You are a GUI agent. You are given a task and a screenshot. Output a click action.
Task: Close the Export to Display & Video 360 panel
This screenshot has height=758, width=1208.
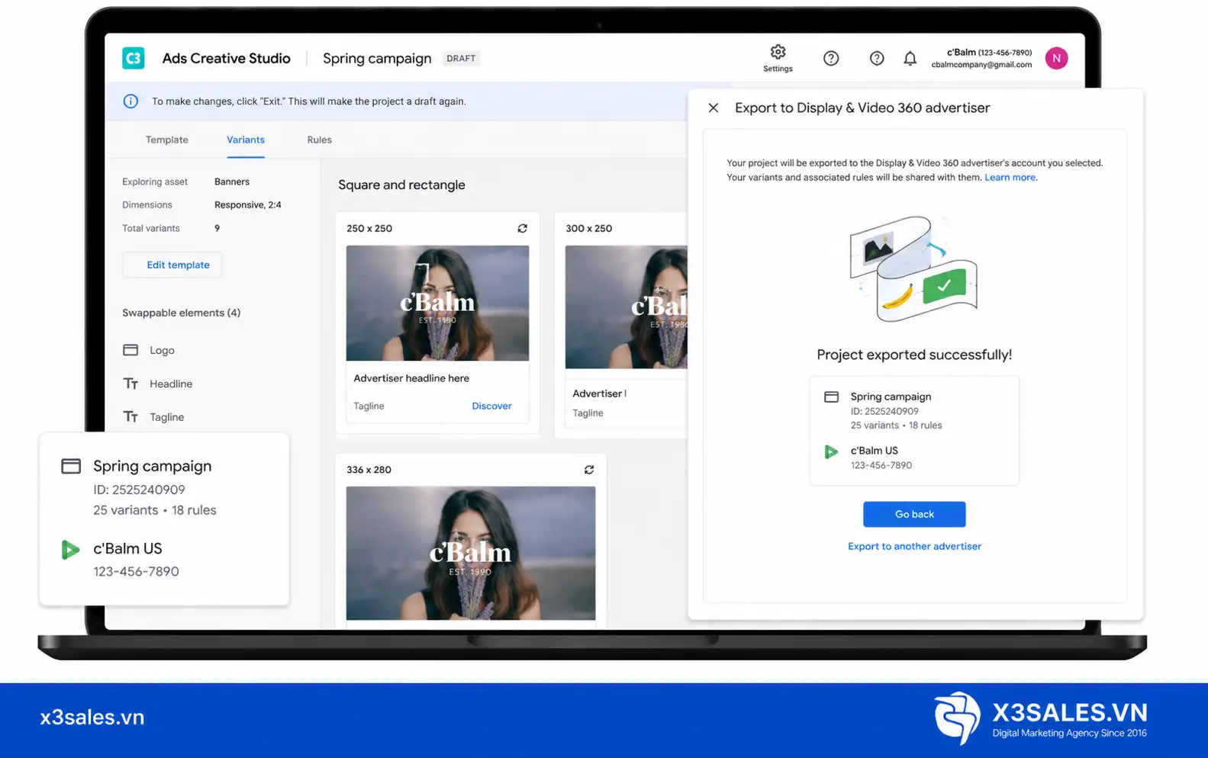point(713,108)
